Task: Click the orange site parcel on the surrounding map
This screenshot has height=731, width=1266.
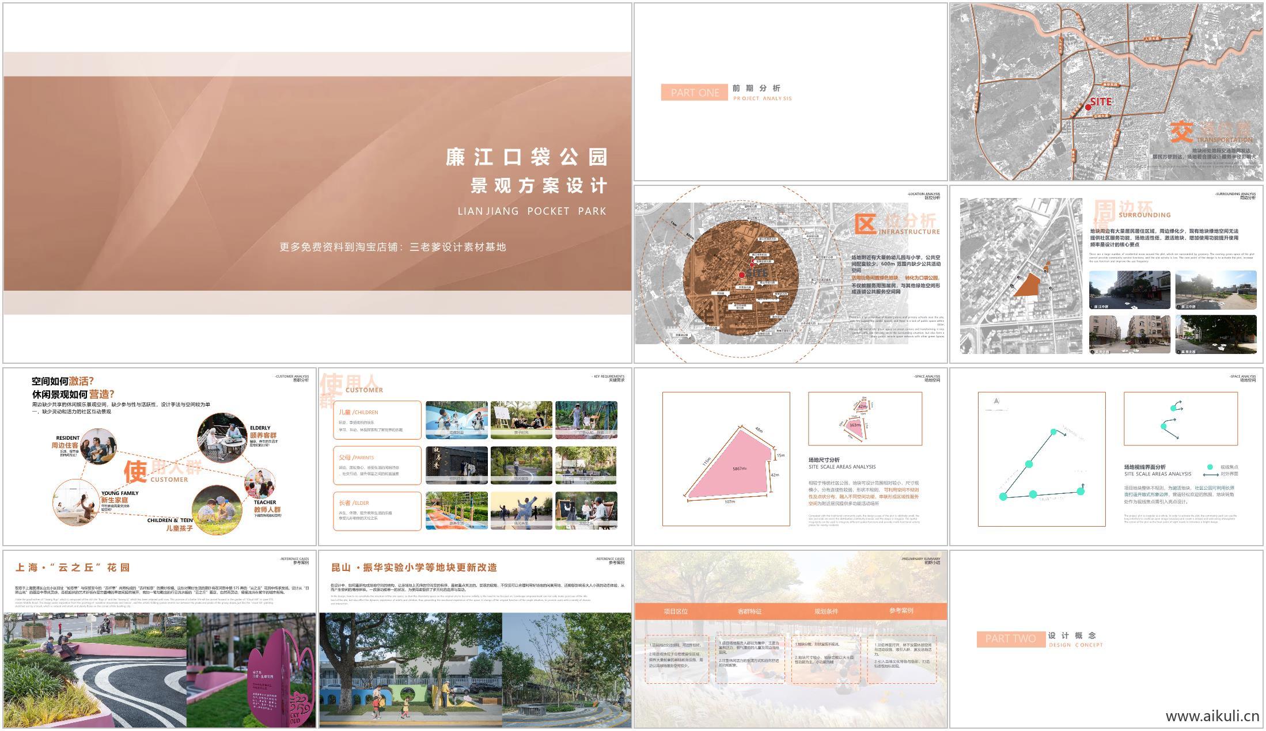Action: (1029, 287)
